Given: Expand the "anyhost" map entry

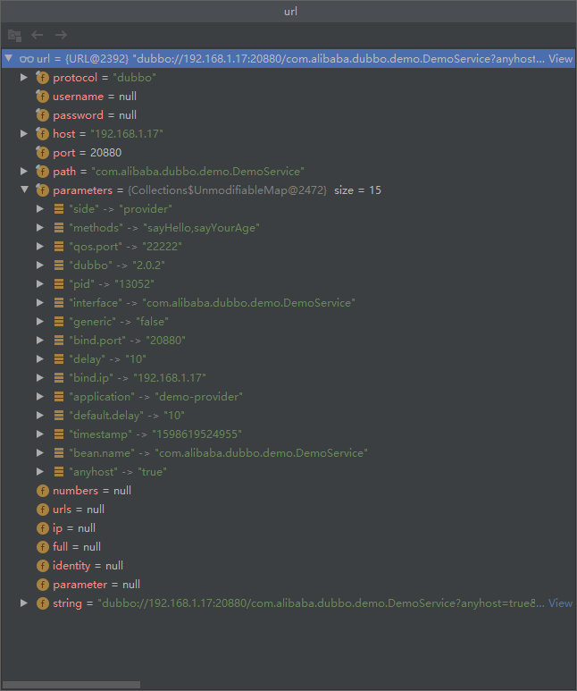Looking at the screenshot, I should point(40,471).
